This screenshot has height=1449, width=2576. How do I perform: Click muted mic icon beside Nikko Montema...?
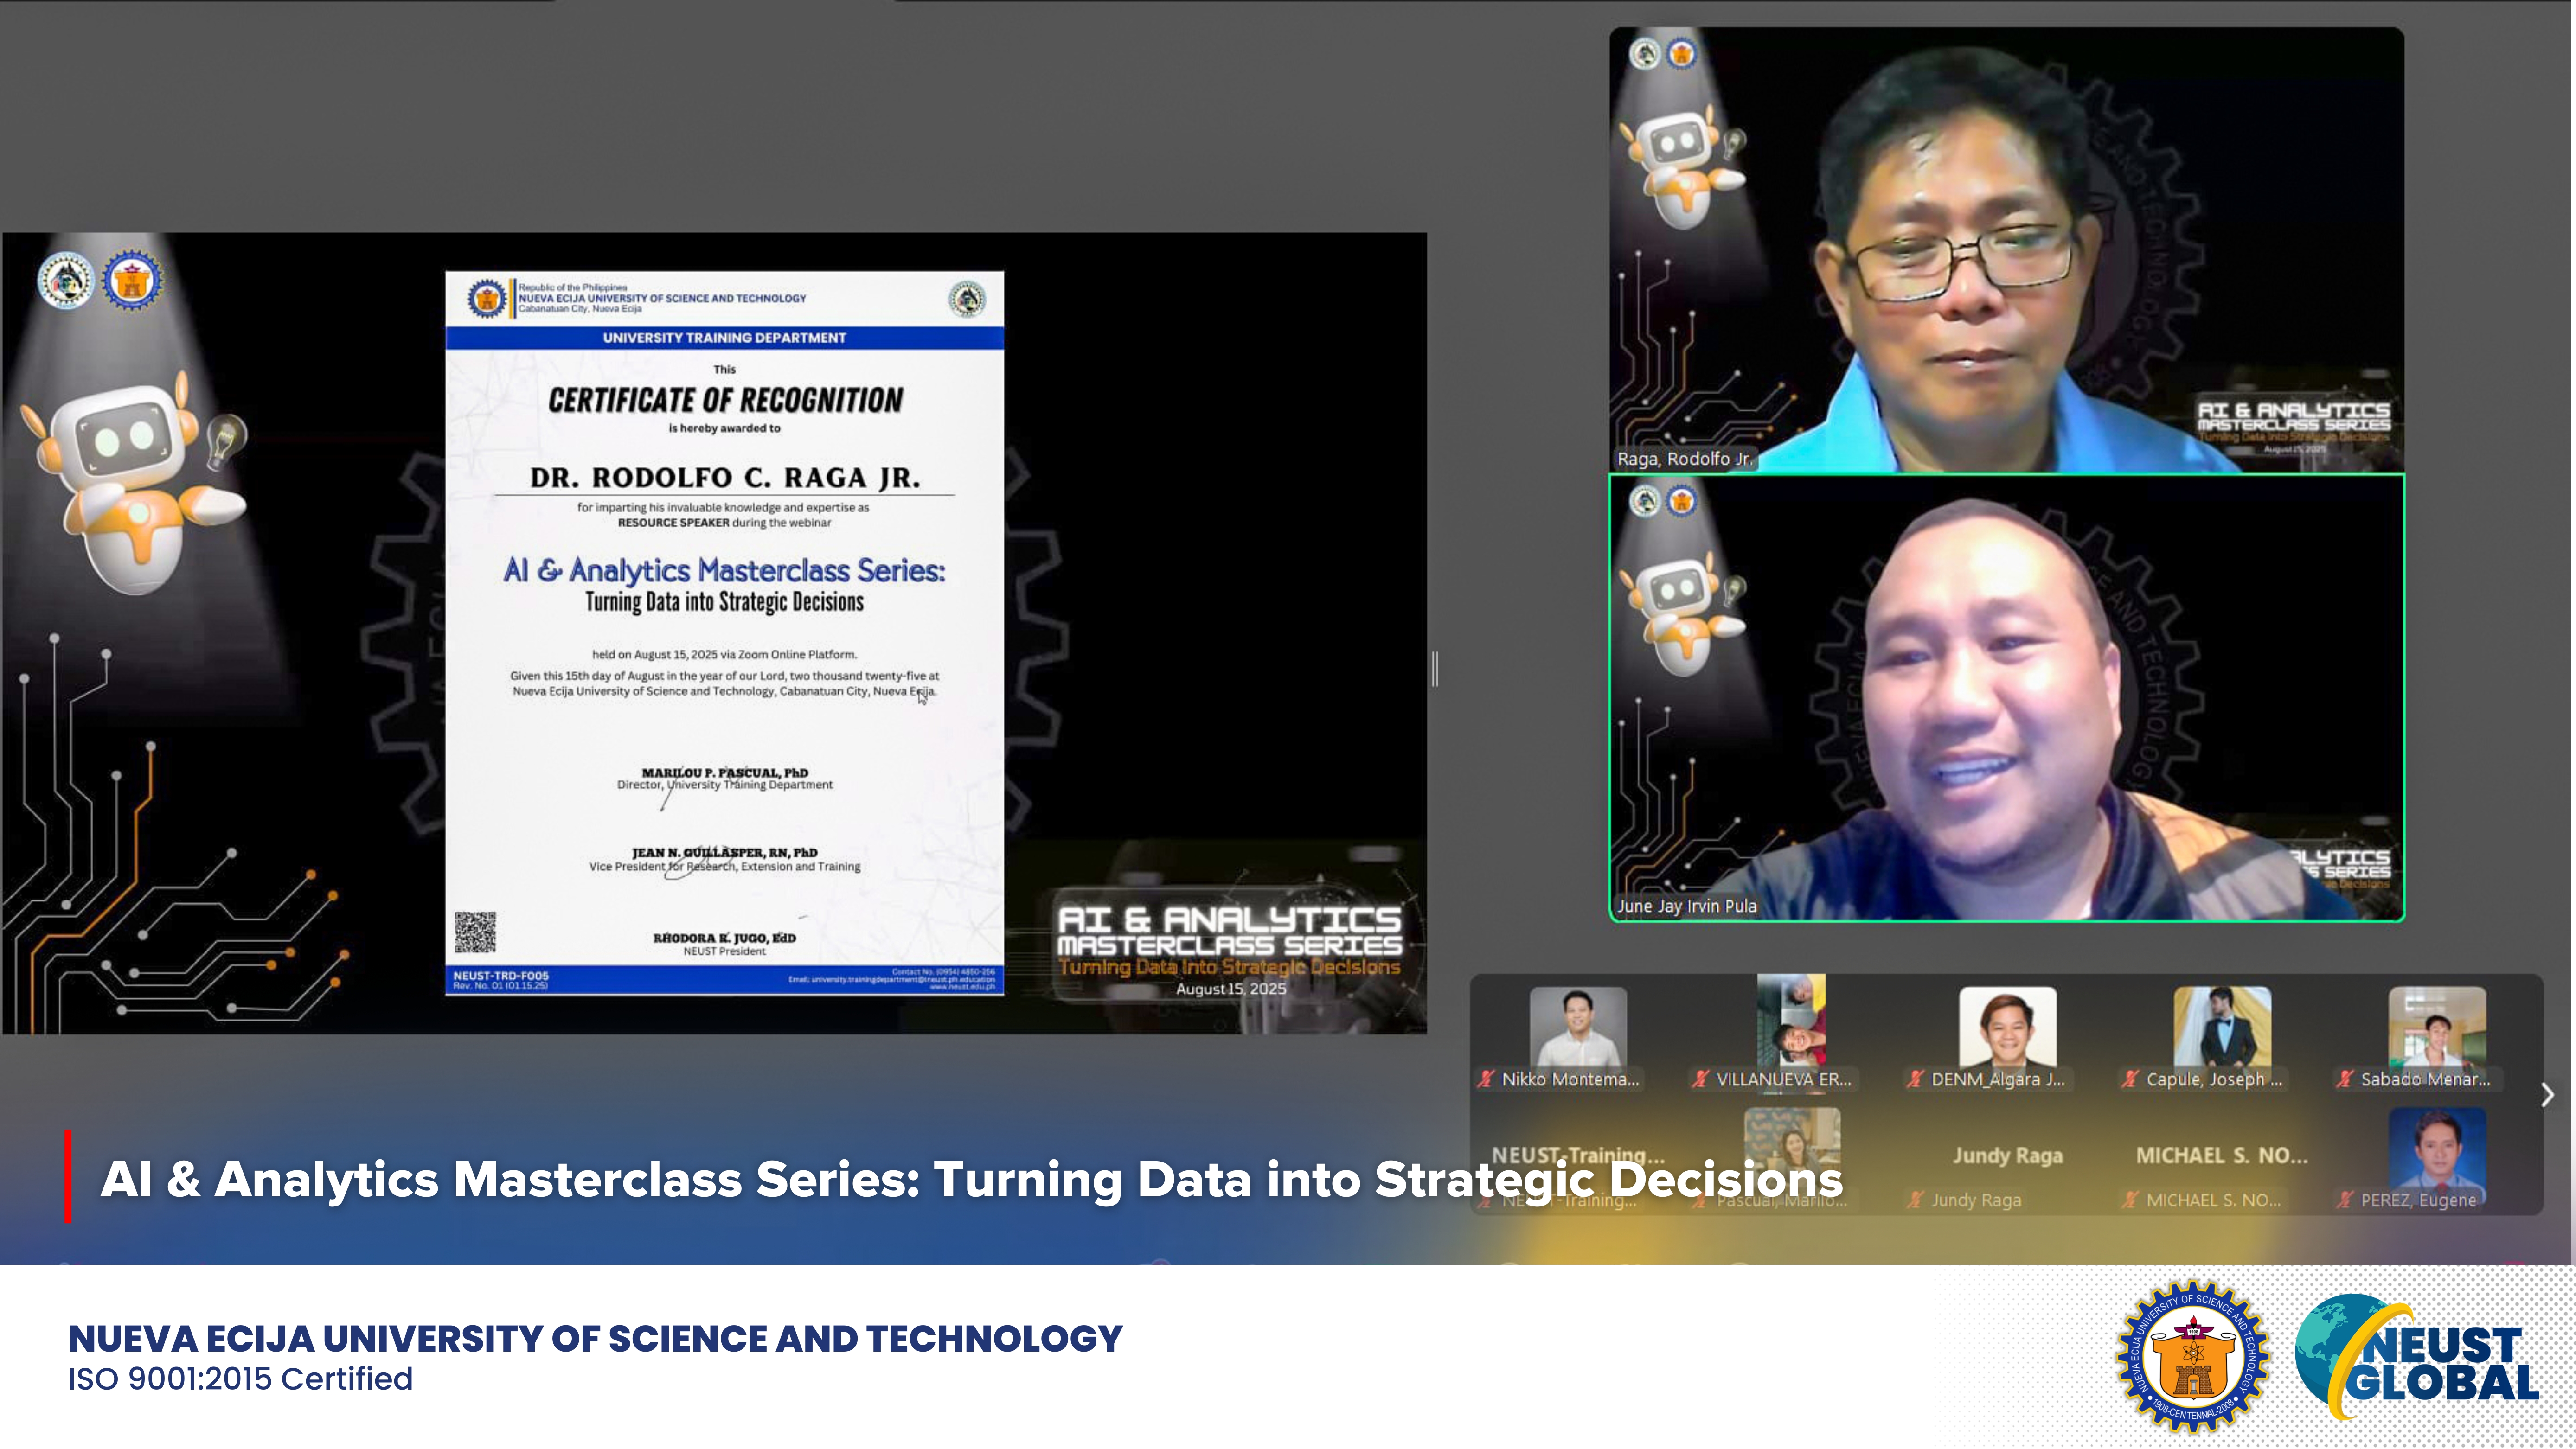[1486, 1079]
